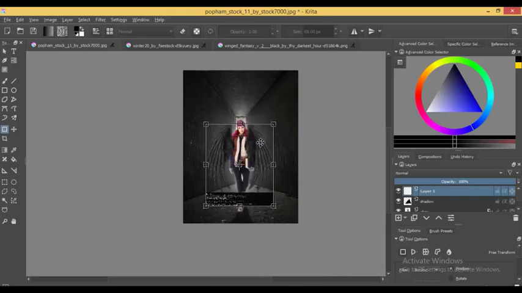Choose the Move tool
The width and height of the screenshot is (522, 293).
pyautogui.click(x=13, y=129)
